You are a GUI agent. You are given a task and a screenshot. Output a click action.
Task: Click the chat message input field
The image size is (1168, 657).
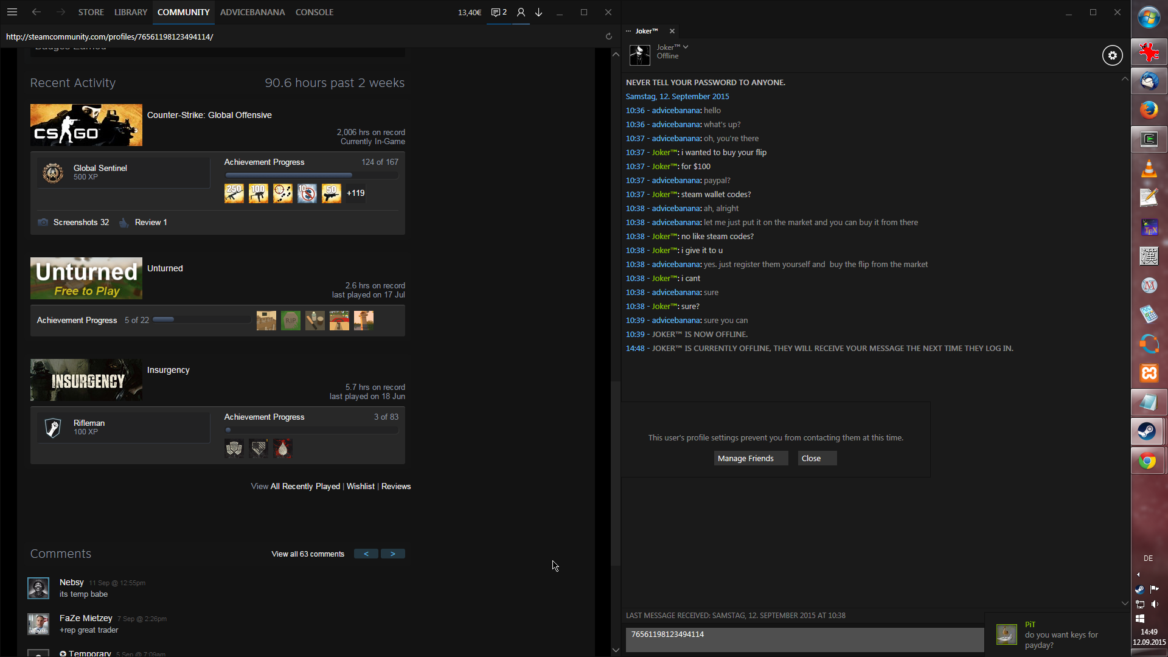tap(804, 640)
